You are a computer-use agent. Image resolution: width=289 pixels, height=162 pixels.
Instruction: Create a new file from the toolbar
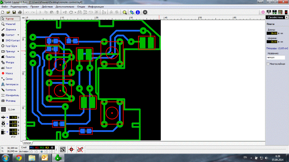click(3, 12)
